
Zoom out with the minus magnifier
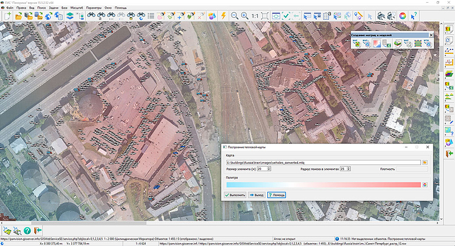pyautogui.click(x=234, y=16)
